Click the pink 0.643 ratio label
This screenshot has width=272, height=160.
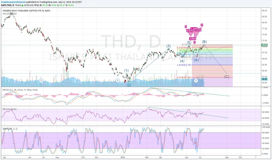[x=190, y=31]
